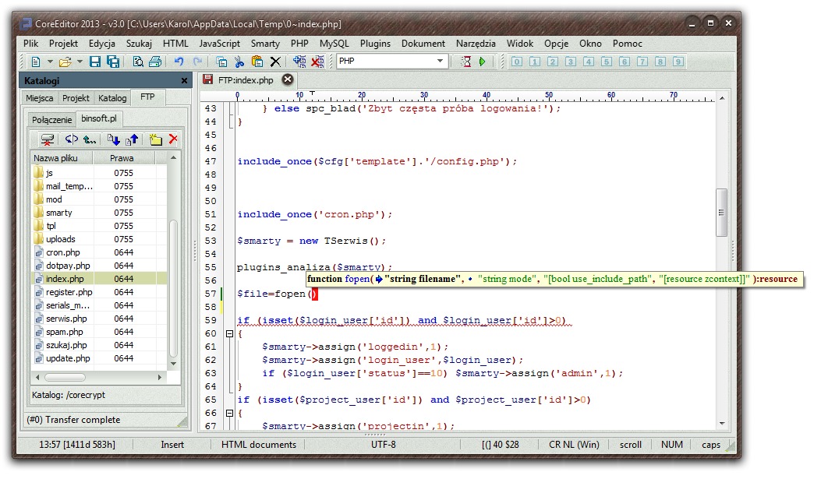The image size is (821, 479).
Task: Open the Projekt menu
Action: click(63, 44)
